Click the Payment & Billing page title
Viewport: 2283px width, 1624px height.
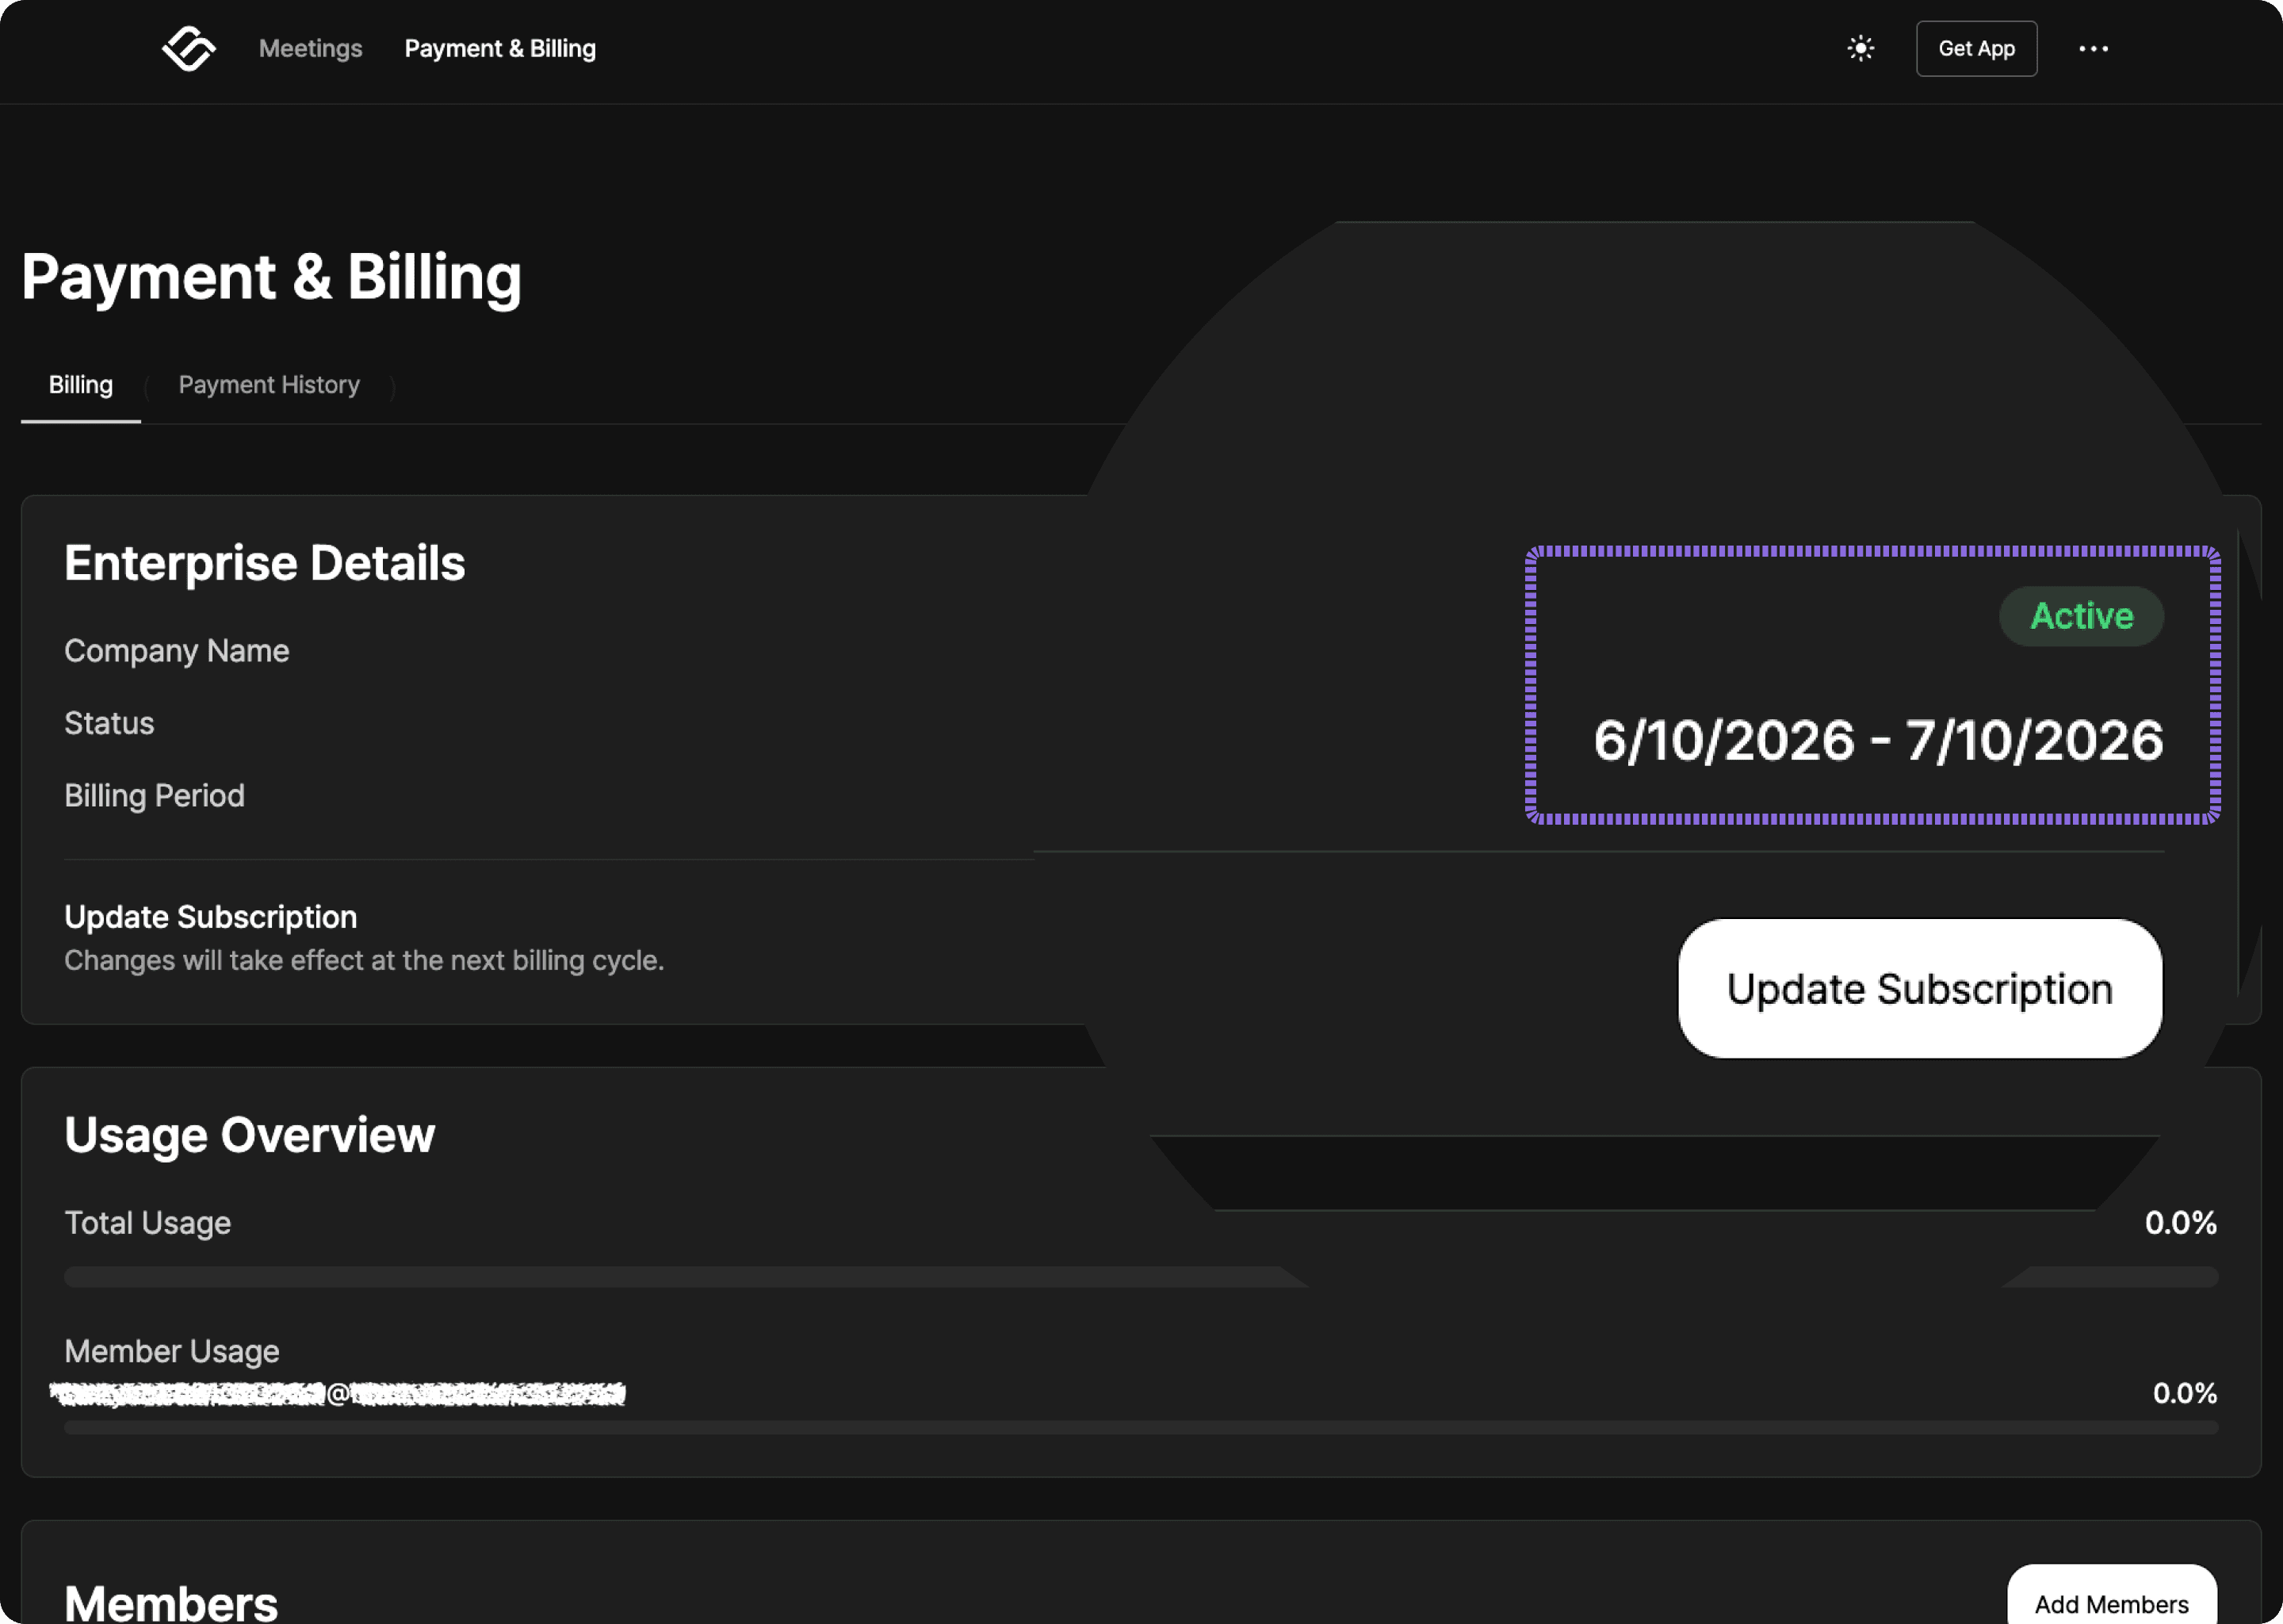(x=271, y=277)
